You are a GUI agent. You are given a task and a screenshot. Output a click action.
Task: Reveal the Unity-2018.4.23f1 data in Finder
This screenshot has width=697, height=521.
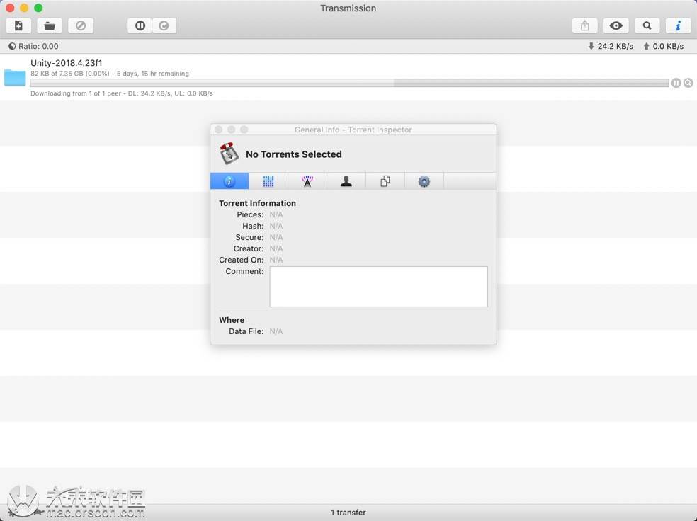click(688, 83)
